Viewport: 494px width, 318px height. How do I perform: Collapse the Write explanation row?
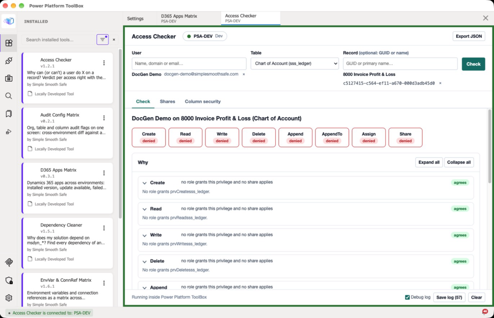click(144, 236)
